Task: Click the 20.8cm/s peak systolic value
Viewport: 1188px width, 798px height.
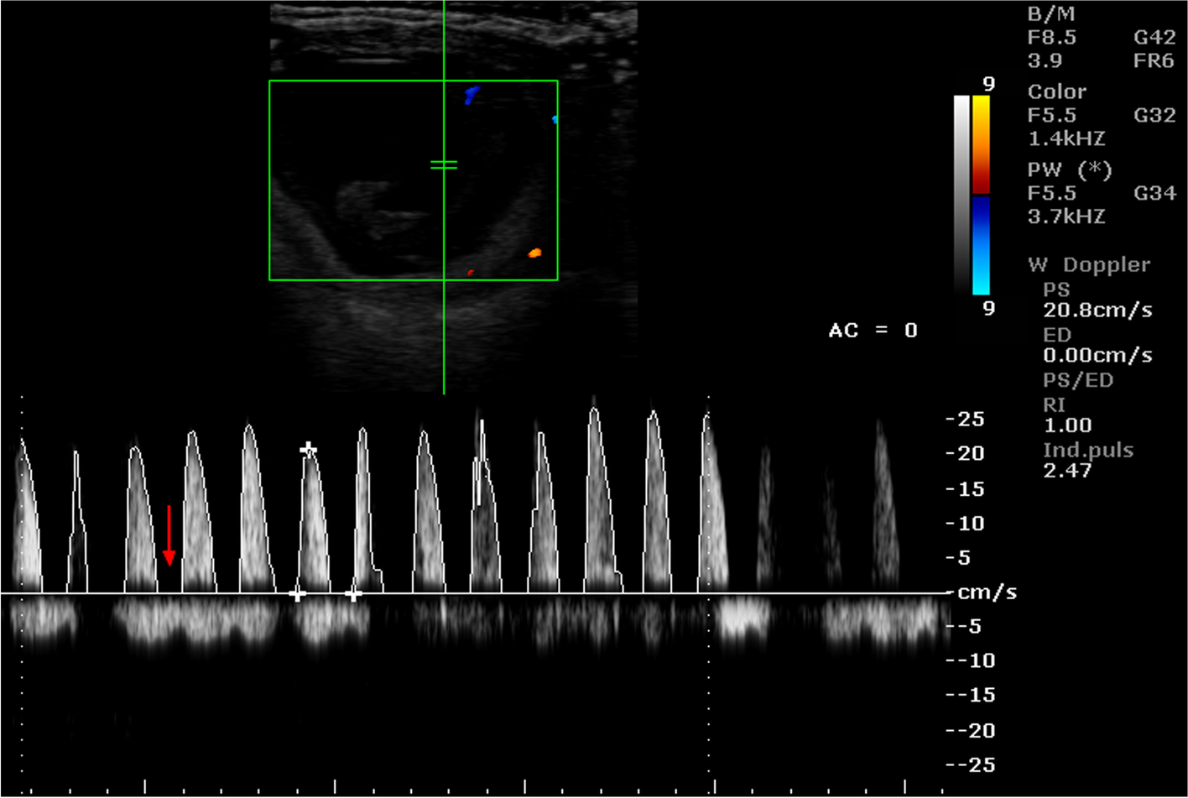Action: (1097, 310)
